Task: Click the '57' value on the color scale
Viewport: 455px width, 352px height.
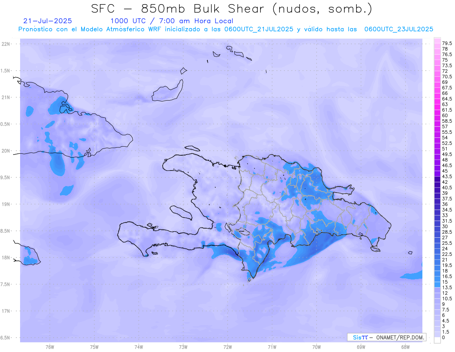Action: 445,126
